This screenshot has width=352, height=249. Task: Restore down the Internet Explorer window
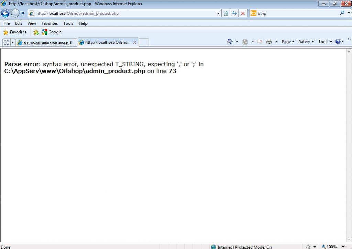335,3
